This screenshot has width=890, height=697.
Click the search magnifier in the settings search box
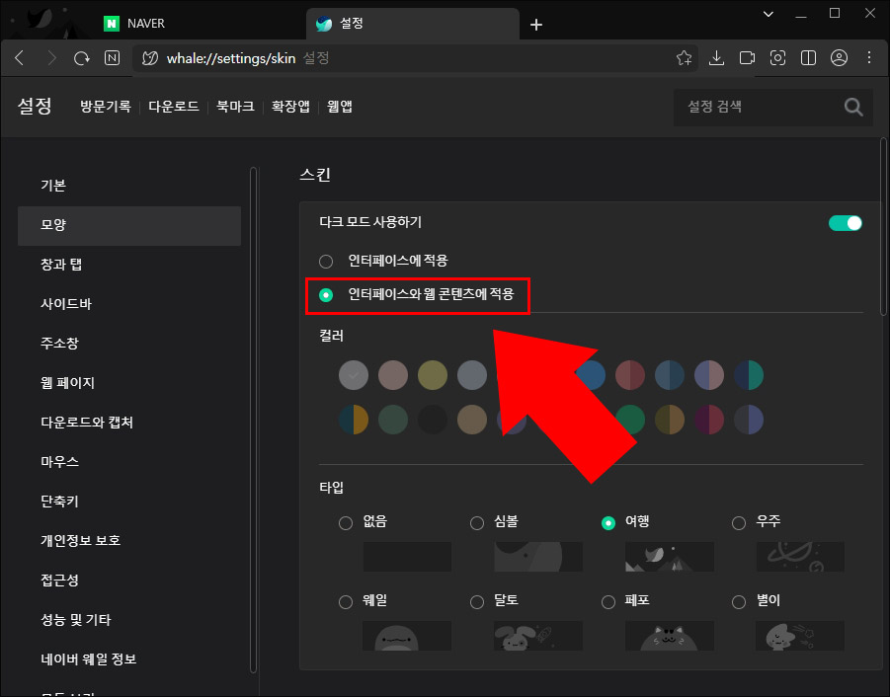(851, 107)
